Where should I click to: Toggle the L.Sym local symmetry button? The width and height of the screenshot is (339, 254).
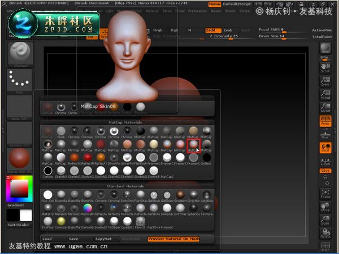point(325,161)
